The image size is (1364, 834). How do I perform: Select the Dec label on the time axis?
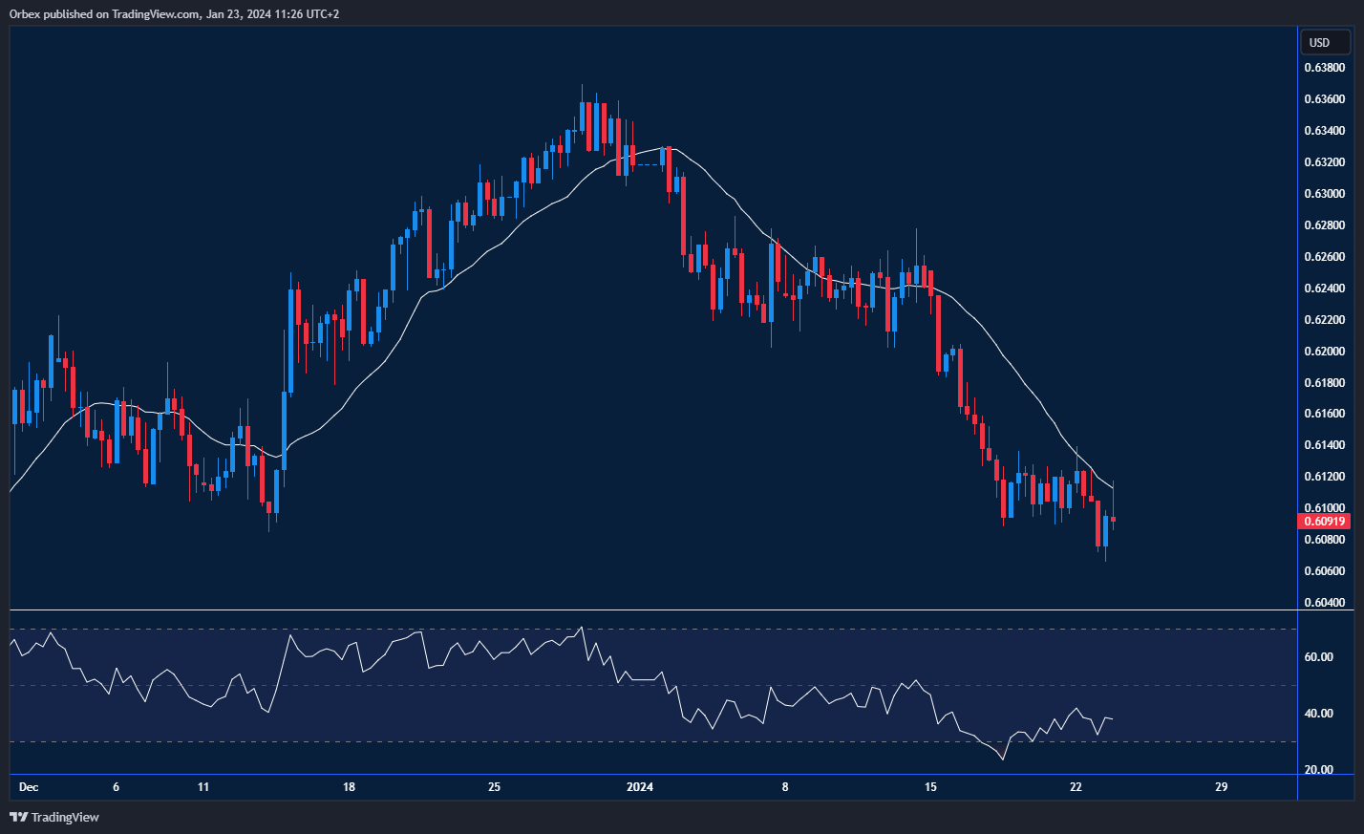29,787
